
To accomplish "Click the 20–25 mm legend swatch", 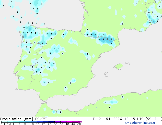I will 45,122.
